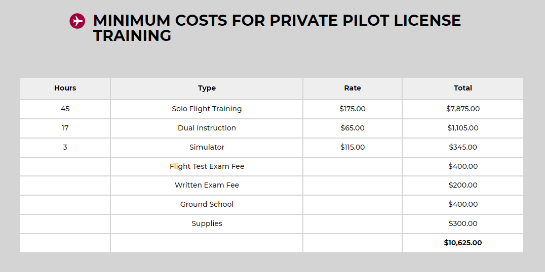Click the Simulator type cell
545x272 pixels.
[x=207, y=147]
